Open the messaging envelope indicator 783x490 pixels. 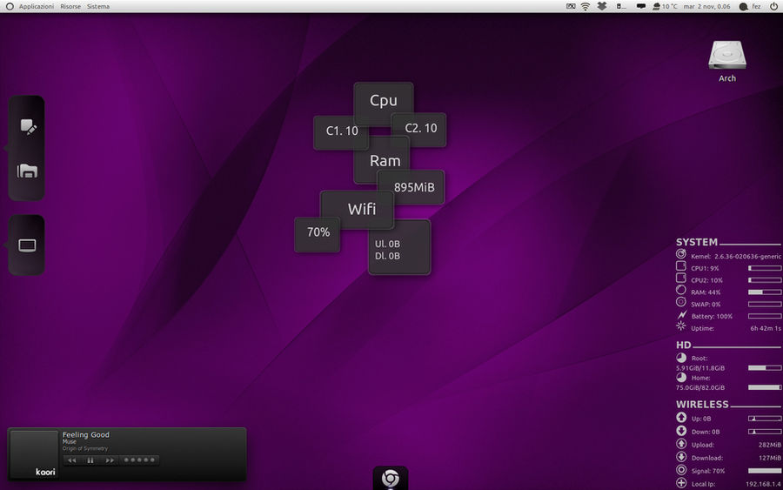click(640, 6)
